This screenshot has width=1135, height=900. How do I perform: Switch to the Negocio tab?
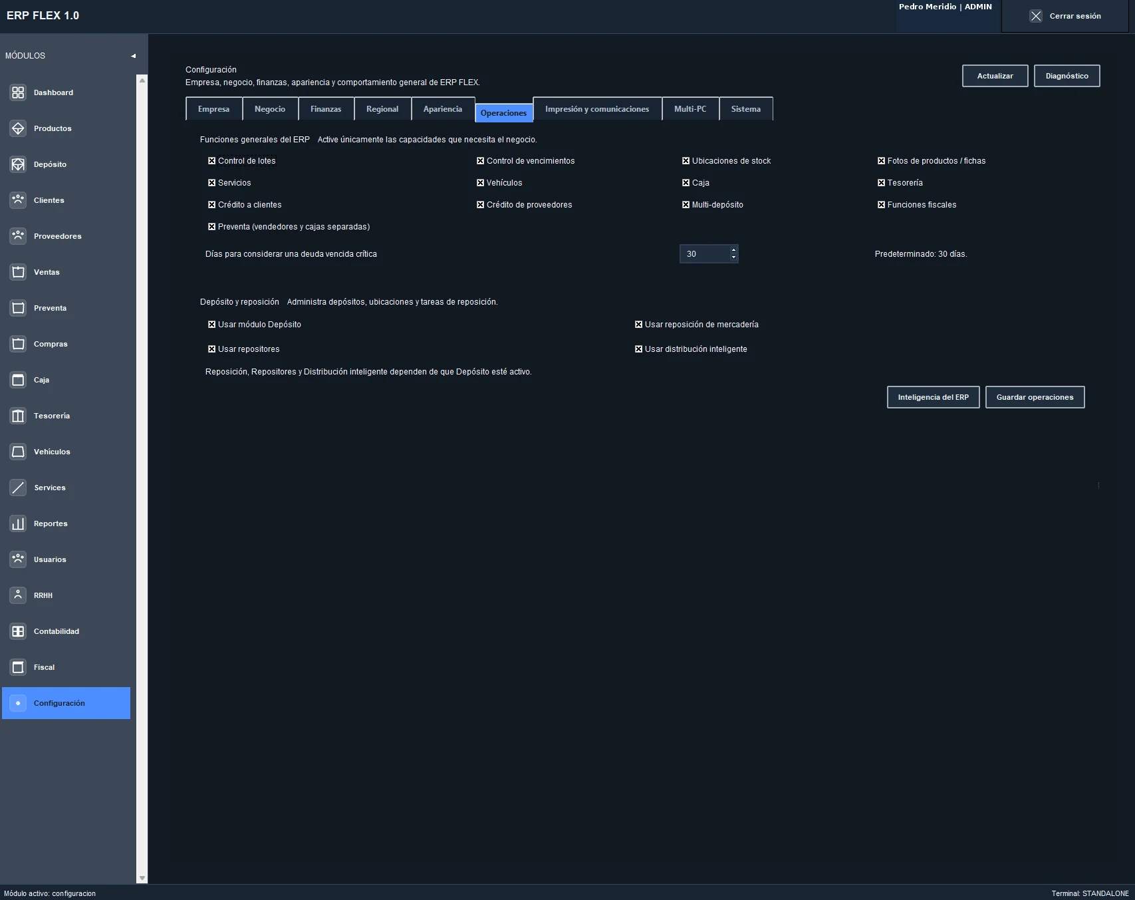pyautogui.click(x=270, y=109)
